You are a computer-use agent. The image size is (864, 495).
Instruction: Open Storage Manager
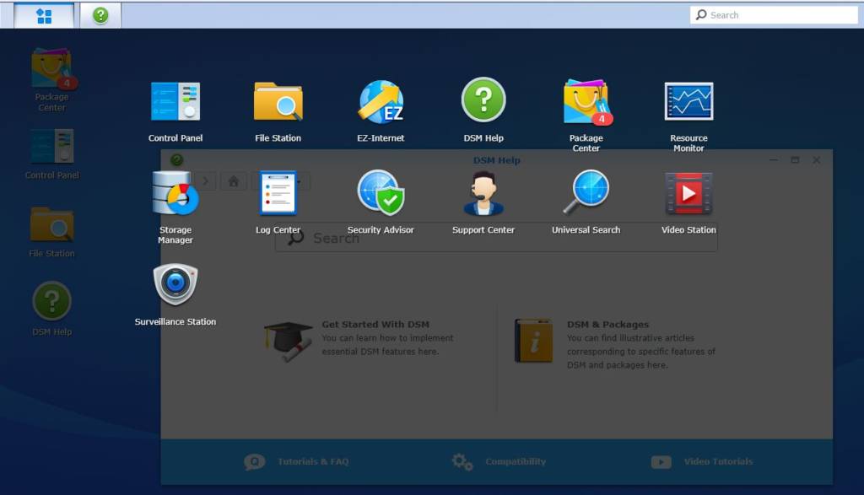point(175,207)
